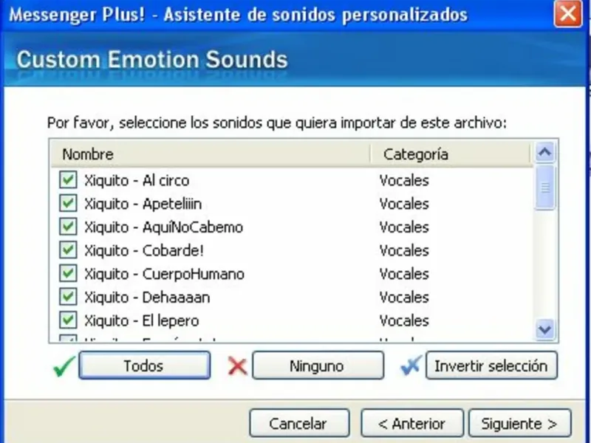Viewport: 591px width, 443px height.
Task: Uncheck the Xiquito - Apeteliiin sound
Action: coord(68,203)
